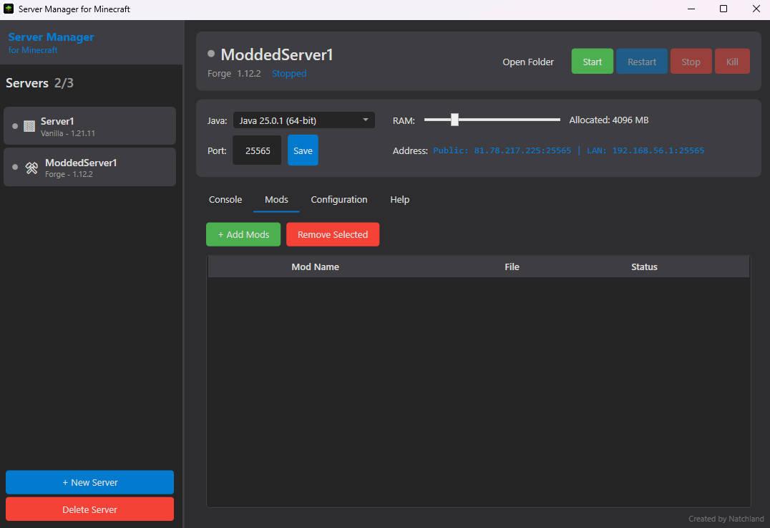Click the Add Mods button
This screenshot has height=528, width=770.
[x=243, y=234]
